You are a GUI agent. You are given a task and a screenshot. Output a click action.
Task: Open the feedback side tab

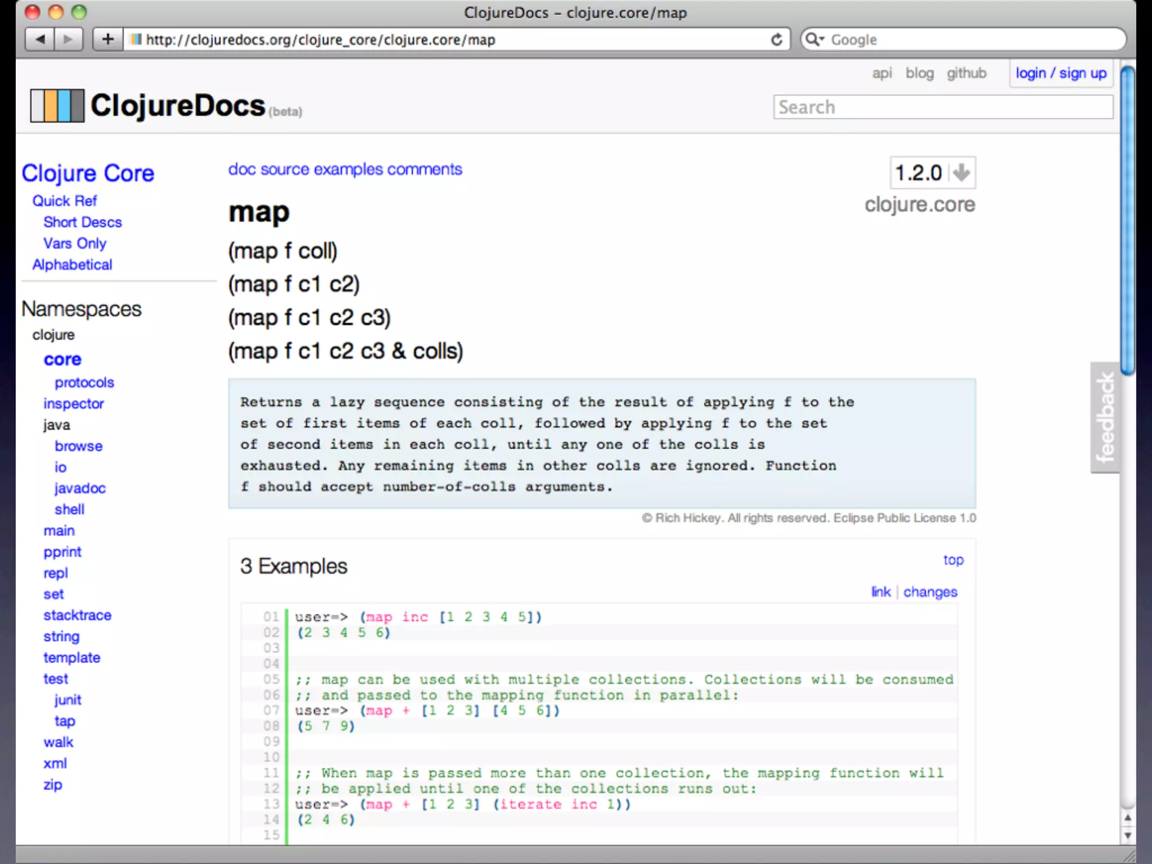click(1105, 417)
